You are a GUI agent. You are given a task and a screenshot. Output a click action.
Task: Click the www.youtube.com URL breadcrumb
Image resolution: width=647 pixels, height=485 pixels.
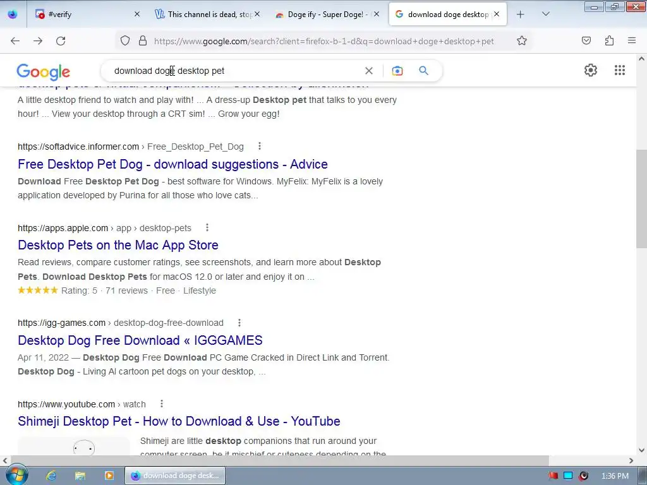(82, 404)
